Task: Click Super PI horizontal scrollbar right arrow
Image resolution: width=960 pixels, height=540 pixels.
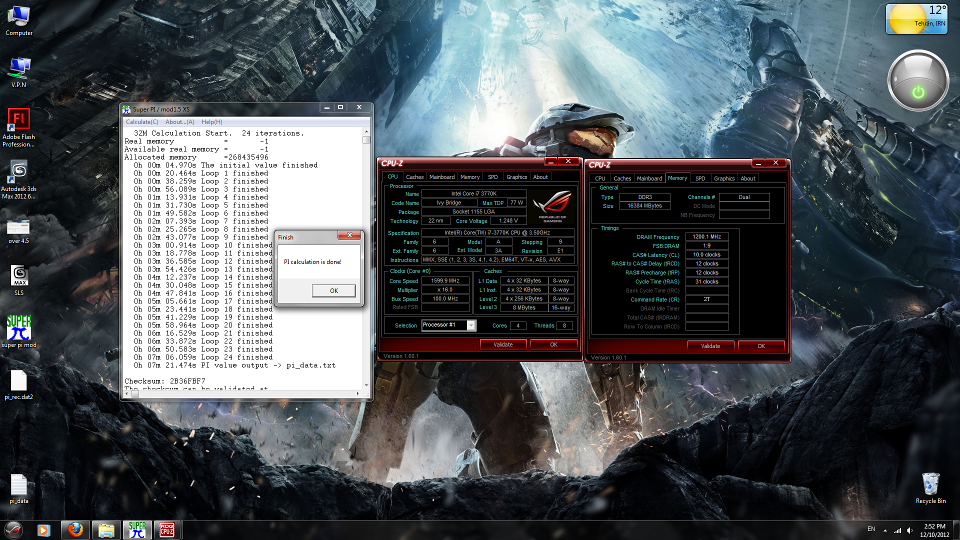Action: point(358,394)
